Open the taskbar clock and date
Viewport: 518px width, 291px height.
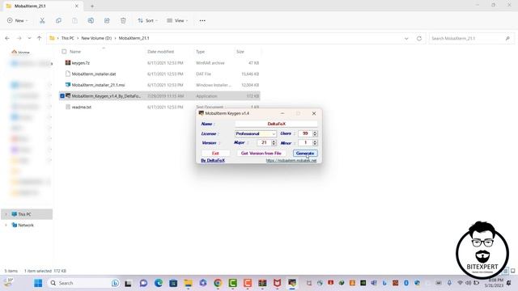[495, 283]
